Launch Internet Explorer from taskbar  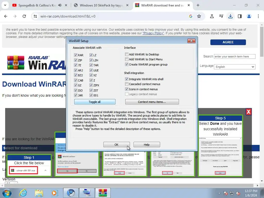tap(23, 193)
